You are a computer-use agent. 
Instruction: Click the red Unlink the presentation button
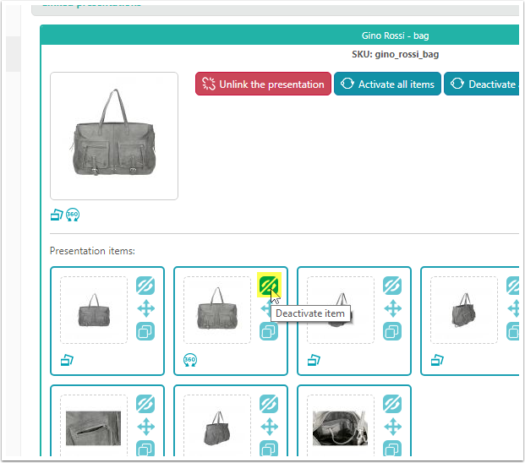click(x=263, y=84)
